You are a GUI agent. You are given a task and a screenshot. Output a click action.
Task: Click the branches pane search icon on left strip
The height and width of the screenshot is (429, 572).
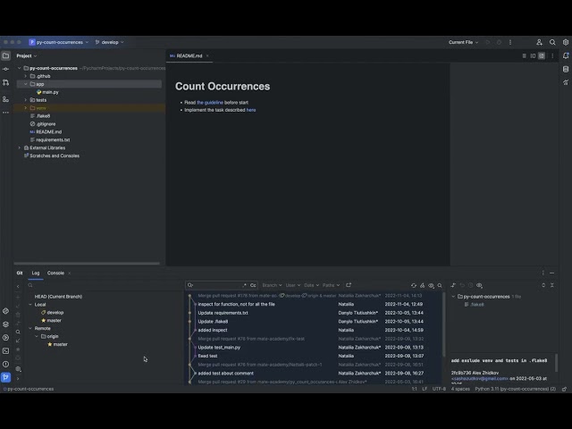pos(18,332)
